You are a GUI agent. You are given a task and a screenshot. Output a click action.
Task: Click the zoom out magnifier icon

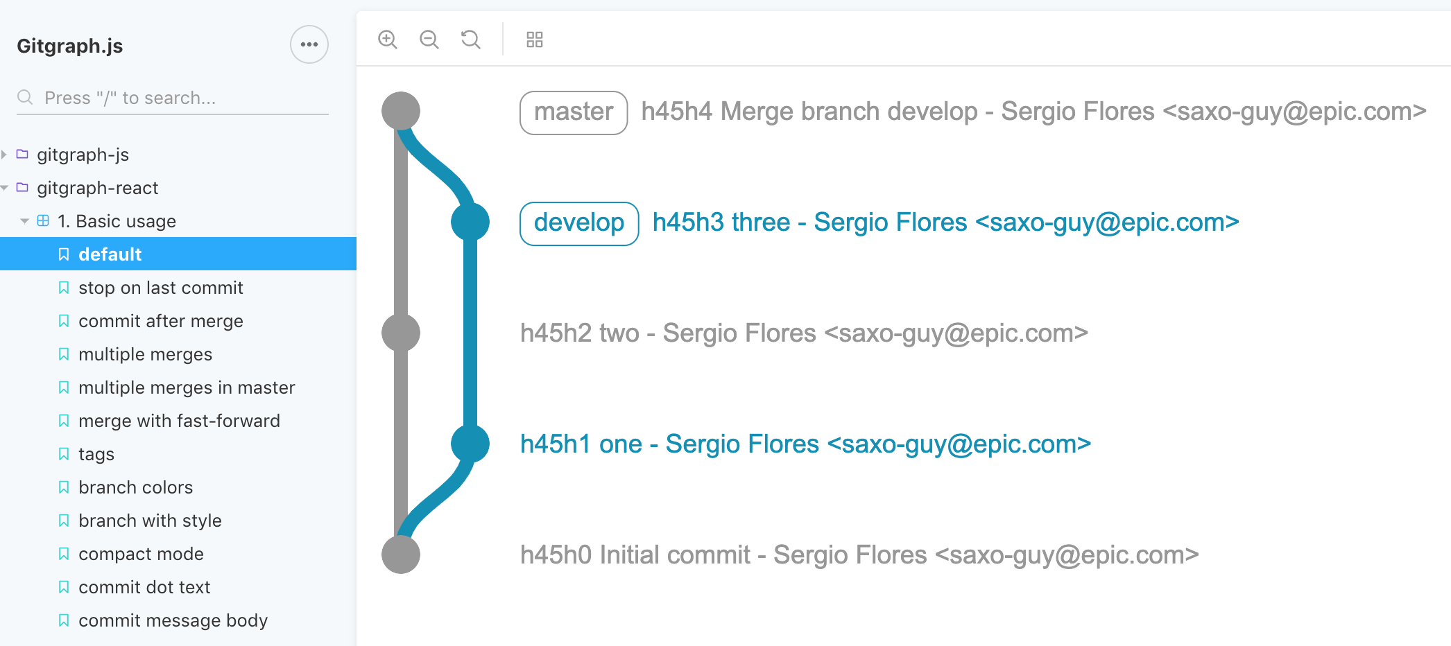point(429,40)
